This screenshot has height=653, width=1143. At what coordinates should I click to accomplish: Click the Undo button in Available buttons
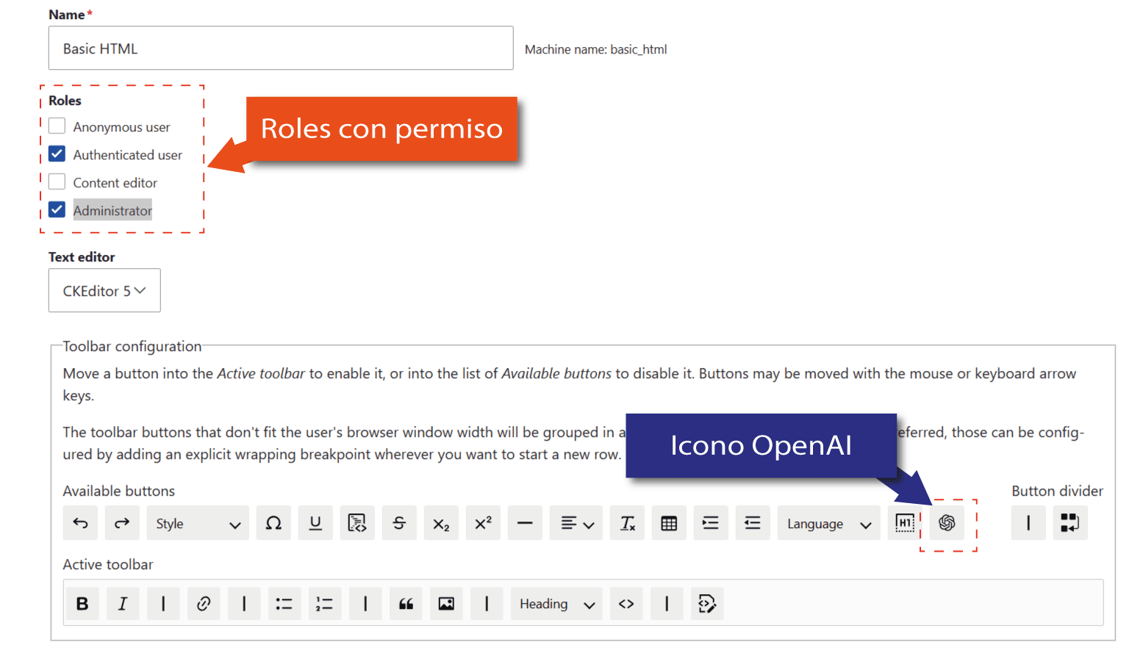(81, 523)
